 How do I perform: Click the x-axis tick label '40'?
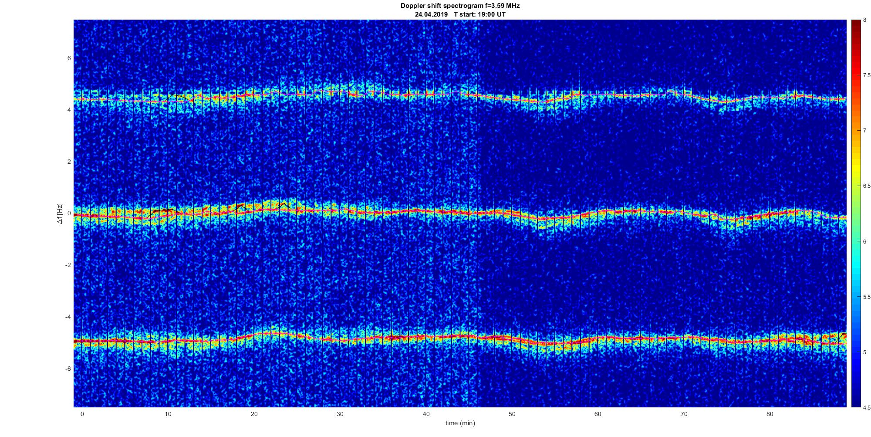tap(426, 414)
